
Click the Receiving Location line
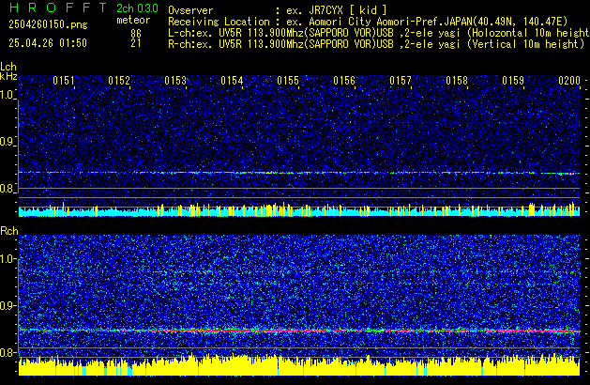point(368,22)
